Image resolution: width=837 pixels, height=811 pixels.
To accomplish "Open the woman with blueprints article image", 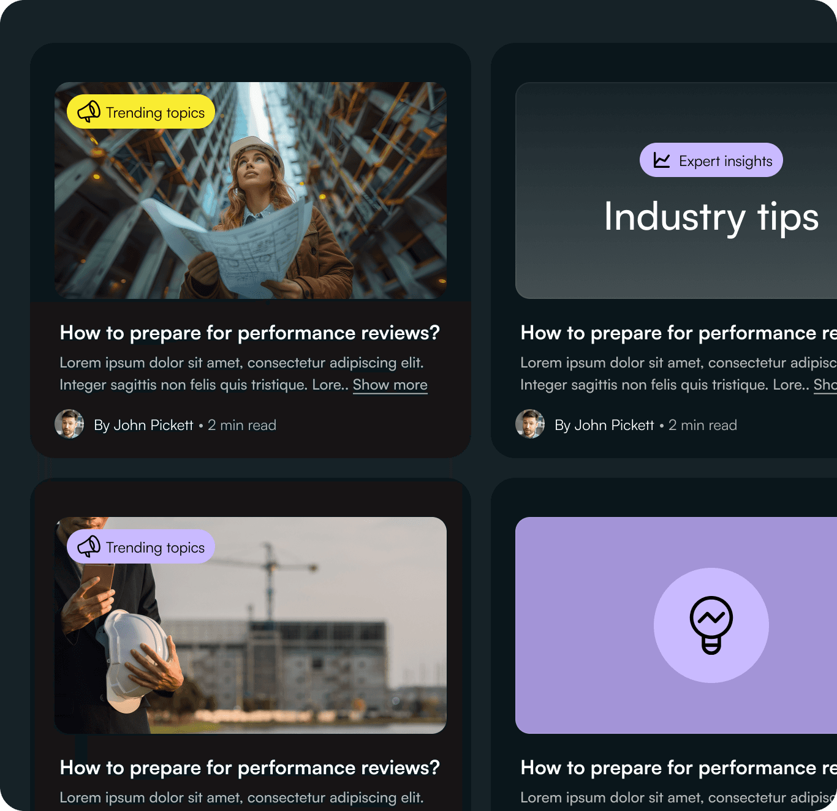I will point(251,190).
